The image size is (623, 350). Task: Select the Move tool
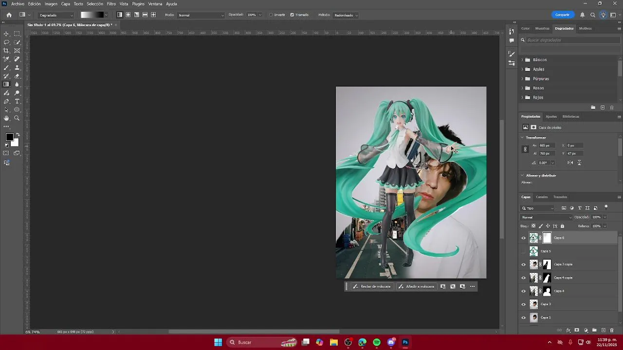click(6, 34)
